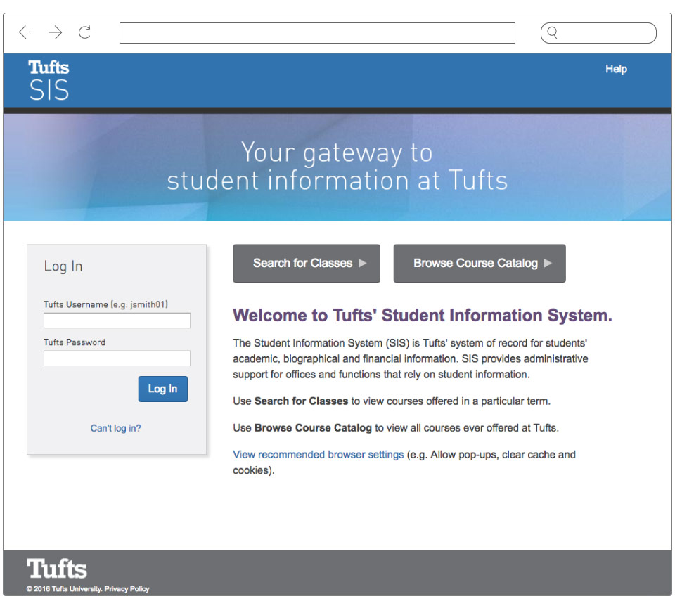Image resolution: width=675 pixels, height=601 pixels.
Task: Reload the page with the refresh icon
Action: 84,32
